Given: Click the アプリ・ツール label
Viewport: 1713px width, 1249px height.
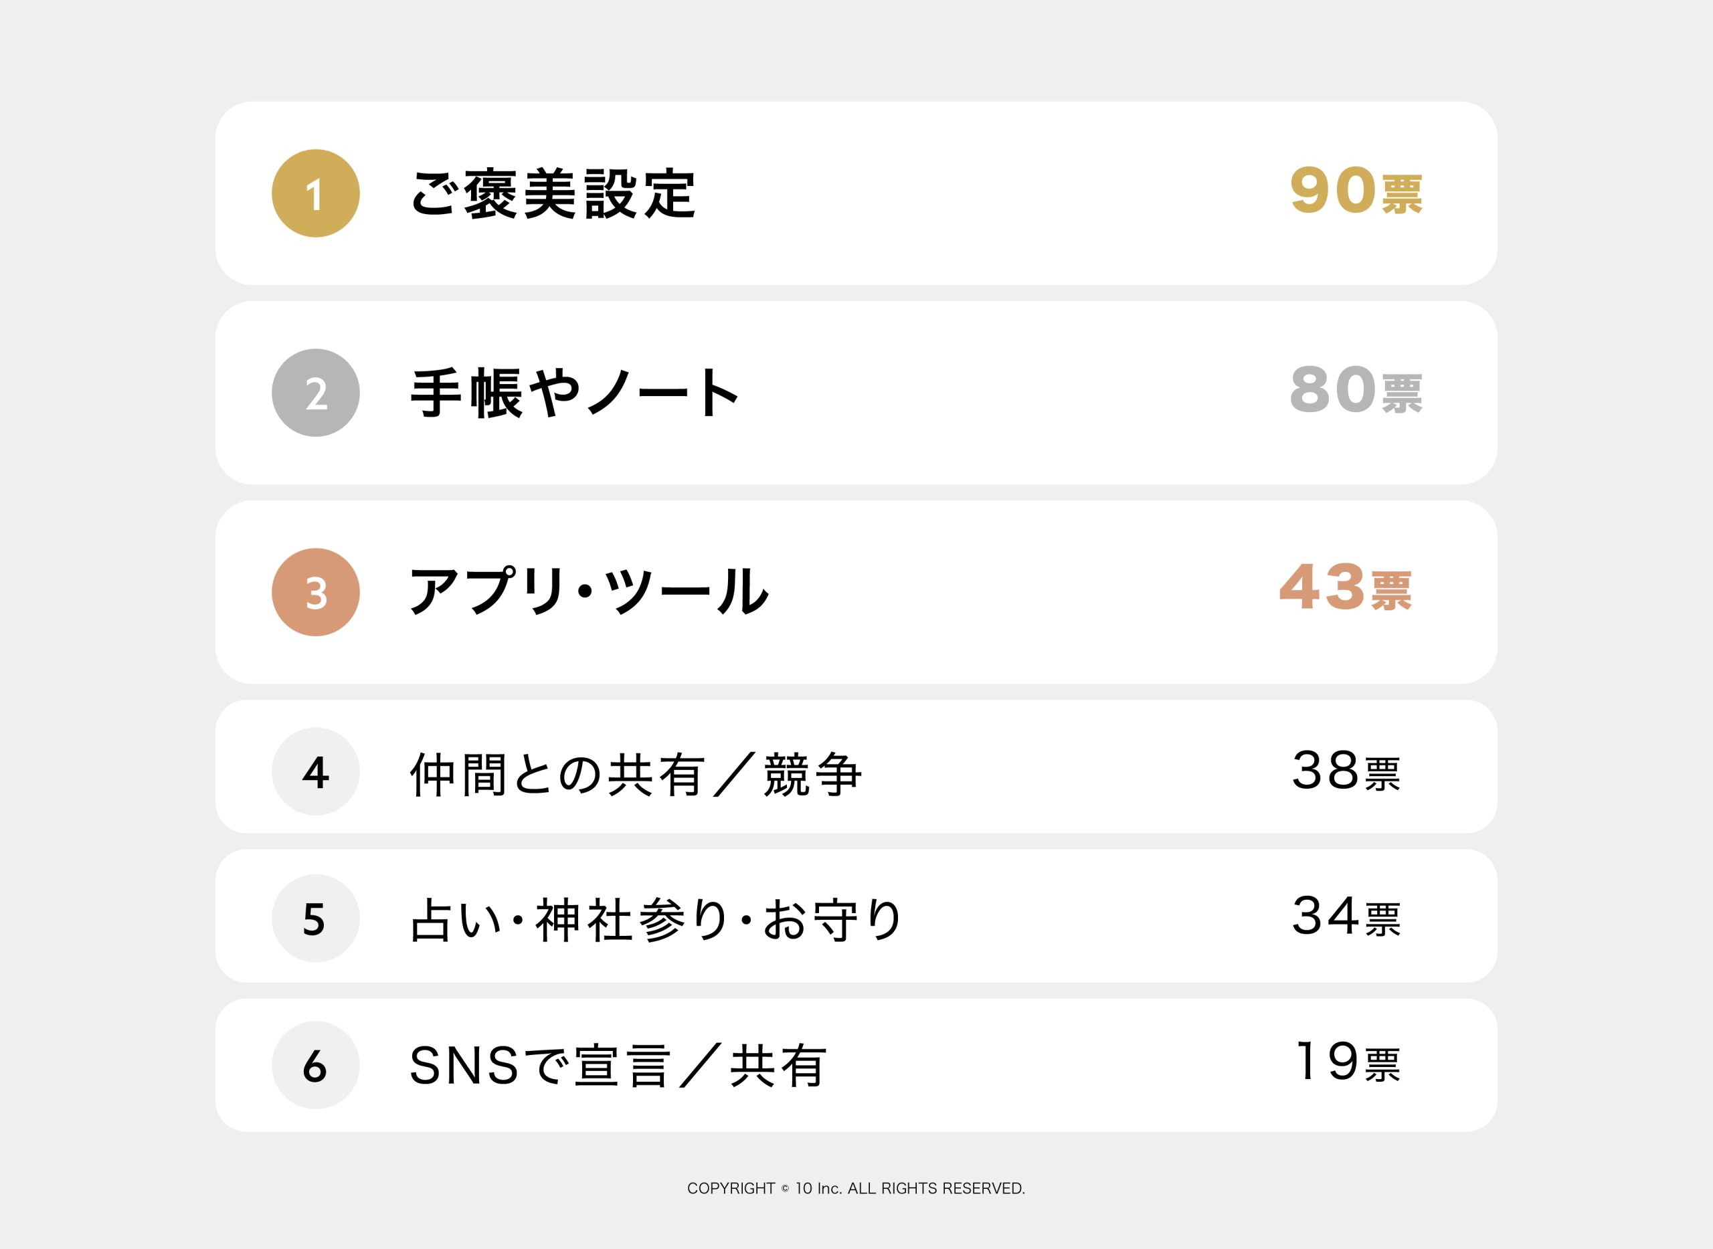Looking at the screenshot, I should coord(589,592).
